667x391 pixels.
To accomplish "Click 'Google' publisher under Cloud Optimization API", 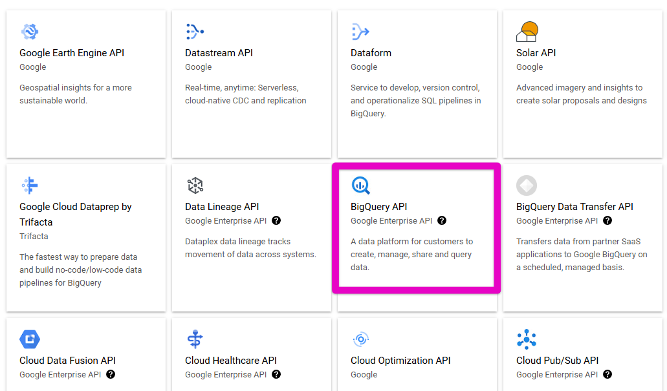I will tap(364, 375).
